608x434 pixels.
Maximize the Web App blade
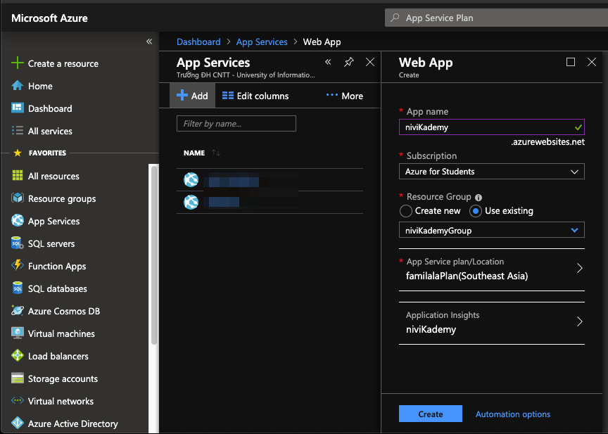pyautogui.click(x=571, y=62)
